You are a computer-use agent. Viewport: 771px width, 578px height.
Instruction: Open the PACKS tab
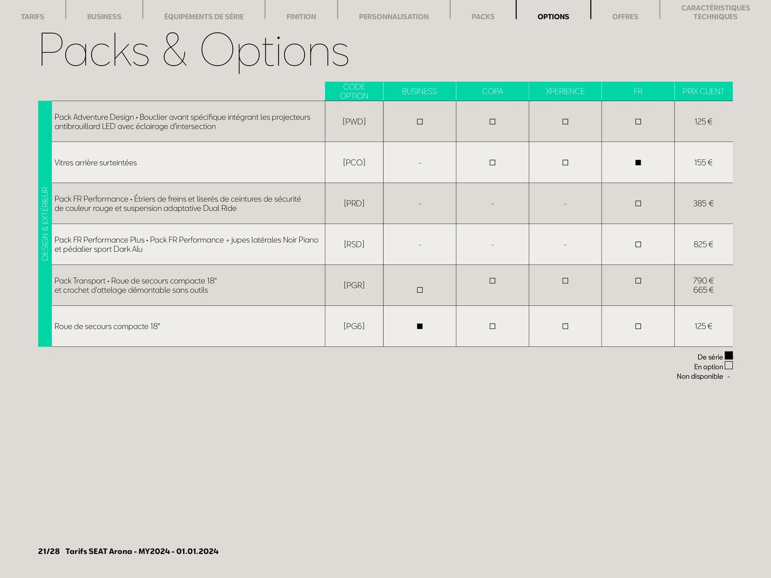(x=483, y=17)
